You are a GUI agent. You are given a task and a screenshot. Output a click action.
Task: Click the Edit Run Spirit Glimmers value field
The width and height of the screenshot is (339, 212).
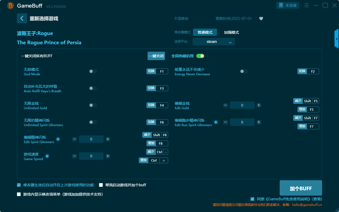(x=242, y=122)
